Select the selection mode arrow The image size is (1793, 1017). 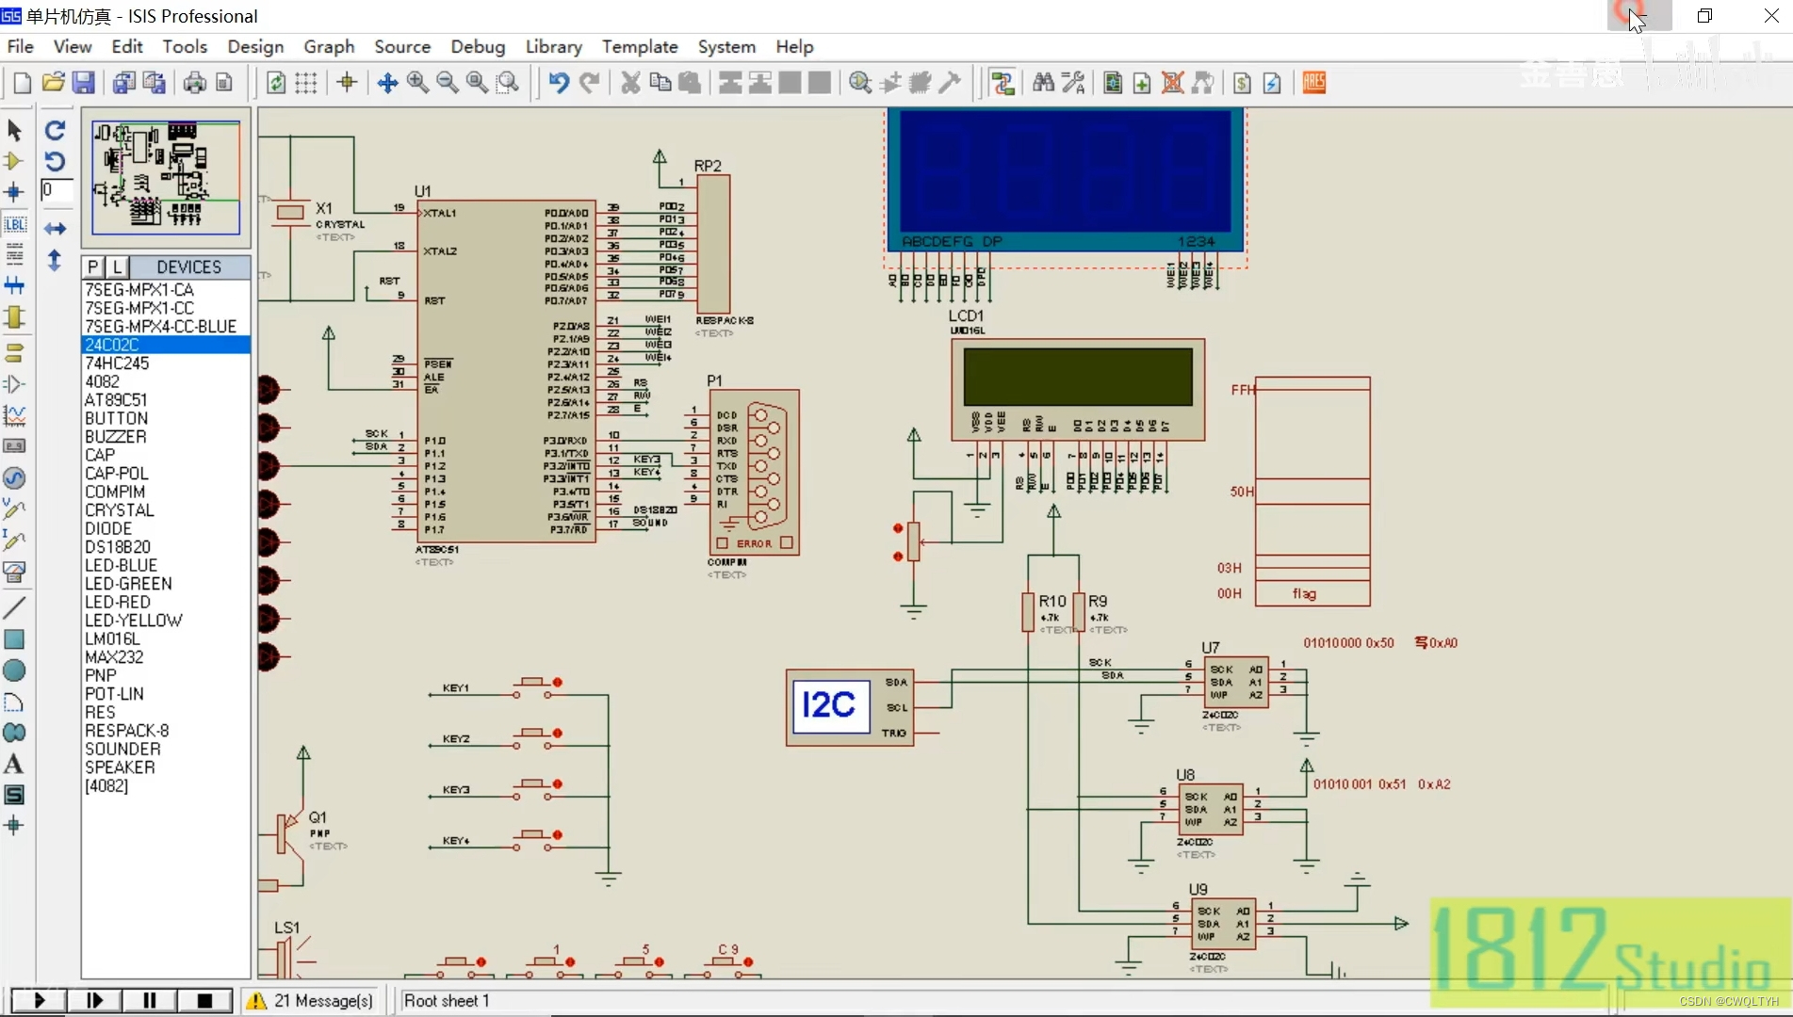click(x=14, y=130)
